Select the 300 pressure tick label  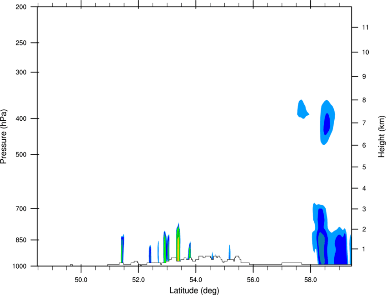[x=21, y=72]
